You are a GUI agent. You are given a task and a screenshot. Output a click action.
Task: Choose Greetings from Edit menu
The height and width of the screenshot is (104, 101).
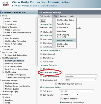click(61, 31)
